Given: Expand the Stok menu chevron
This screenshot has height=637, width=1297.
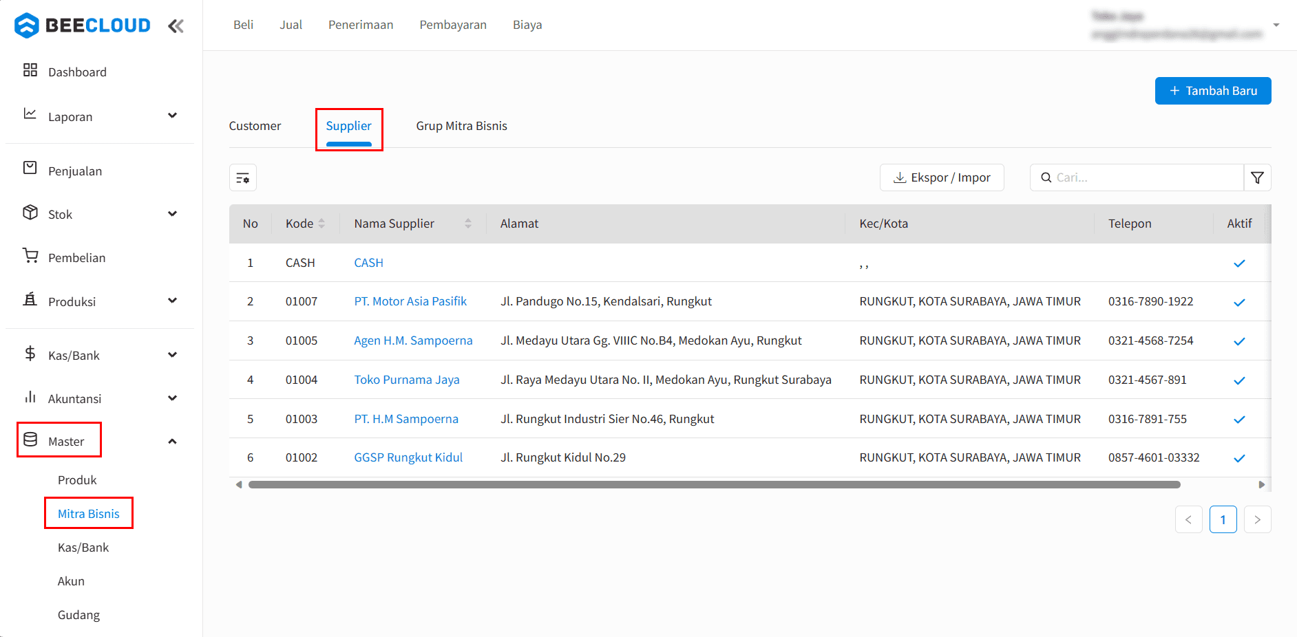Looking at the screenshot, I should pyautogui.click(x=173, y=214).
